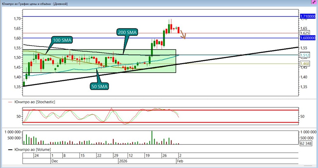Click the '1,40' tick on left price axis
The width and height of the screenshot is (318, 168).
[17, 77]
